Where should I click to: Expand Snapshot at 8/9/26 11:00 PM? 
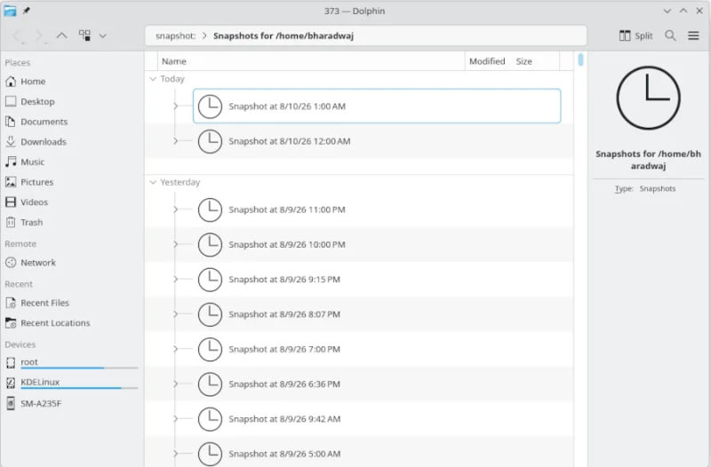pos(175,210)
